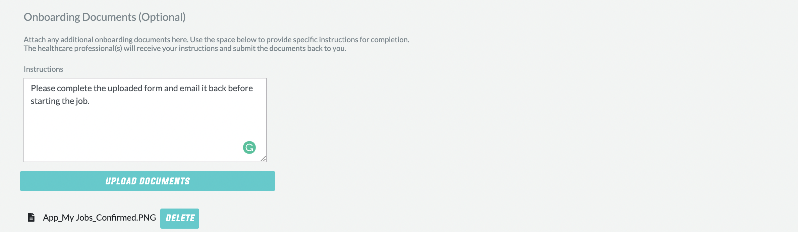Grab the textarea resize handle corner
Screen dimensions: 798x232
tap(263, 159)
